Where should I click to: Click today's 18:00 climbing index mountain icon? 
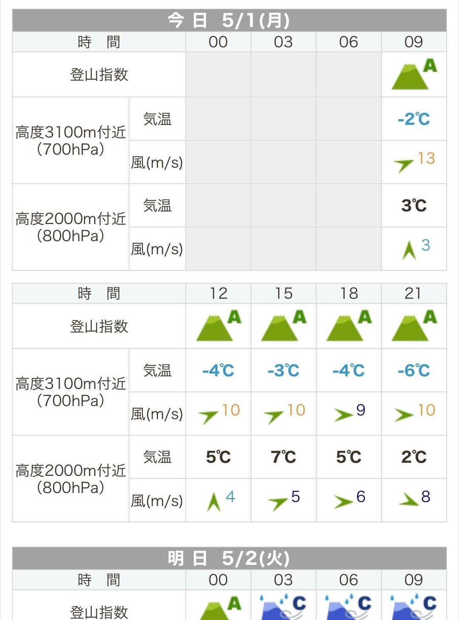coord(348,326)
